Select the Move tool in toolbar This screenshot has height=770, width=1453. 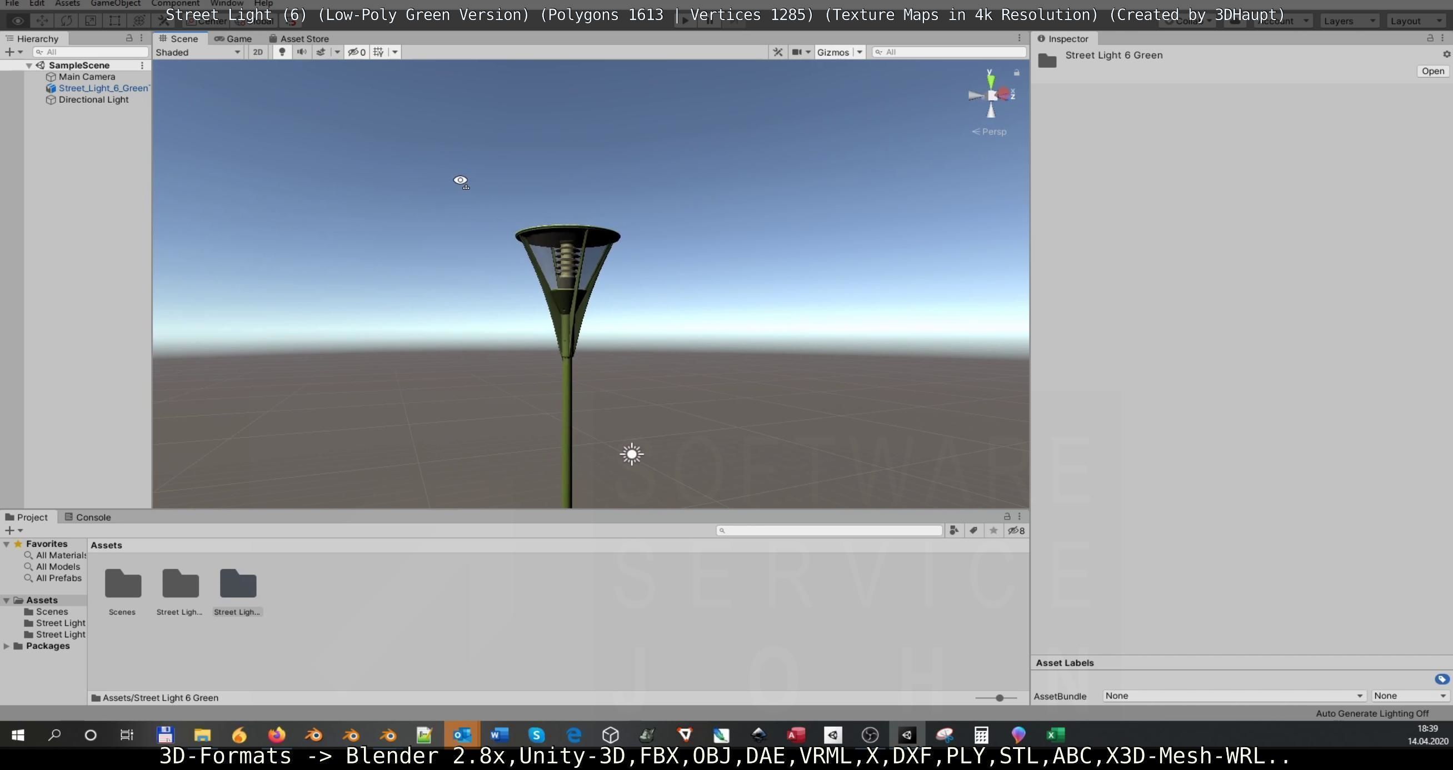click(42, 21)
